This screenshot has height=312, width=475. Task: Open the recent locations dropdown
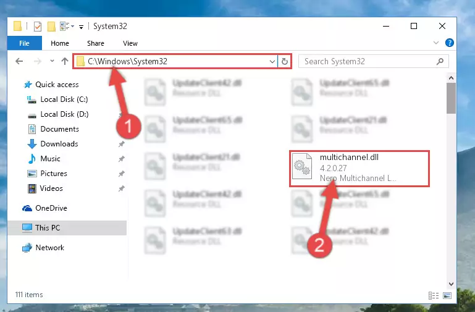(x=52, y=61)
